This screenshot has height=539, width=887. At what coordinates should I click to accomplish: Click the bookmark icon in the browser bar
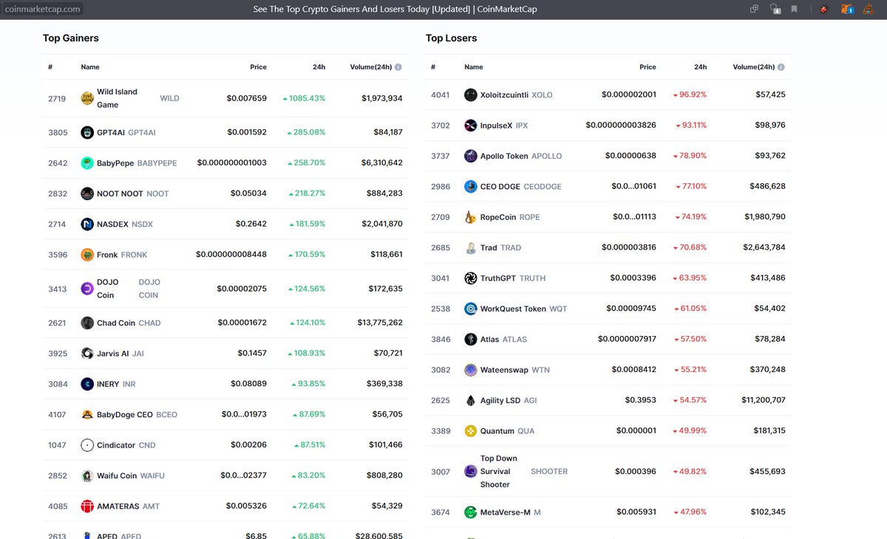[795, 10]
